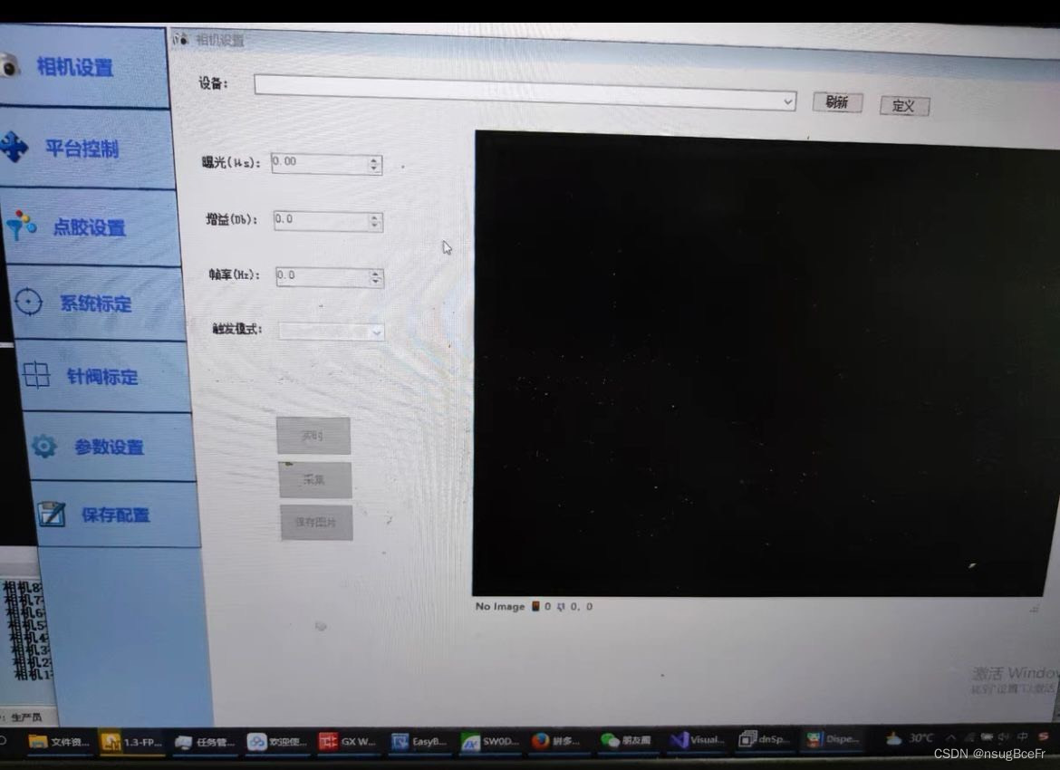Image resolution: width=1060 pixels, height=770 pixels.
Task: Switch to the GX W... taskbar app
Action: (x=348, y=742)
